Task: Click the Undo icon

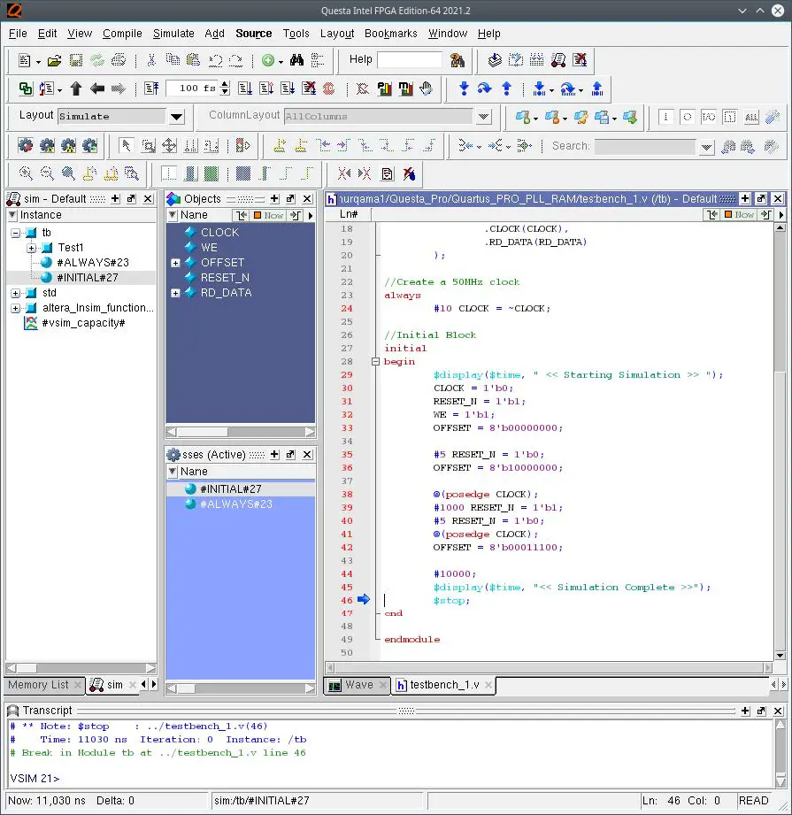Action: pyautogui.click(x=213, y=59)
